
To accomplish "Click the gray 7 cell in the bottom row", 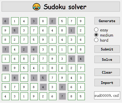I will click(62, 96).
